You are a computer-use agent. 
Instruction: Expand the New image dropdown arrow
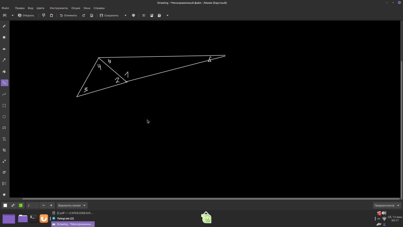13,15
